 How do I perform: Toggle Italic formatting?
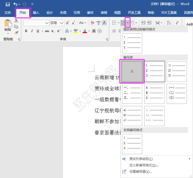(x=32, y=31)
